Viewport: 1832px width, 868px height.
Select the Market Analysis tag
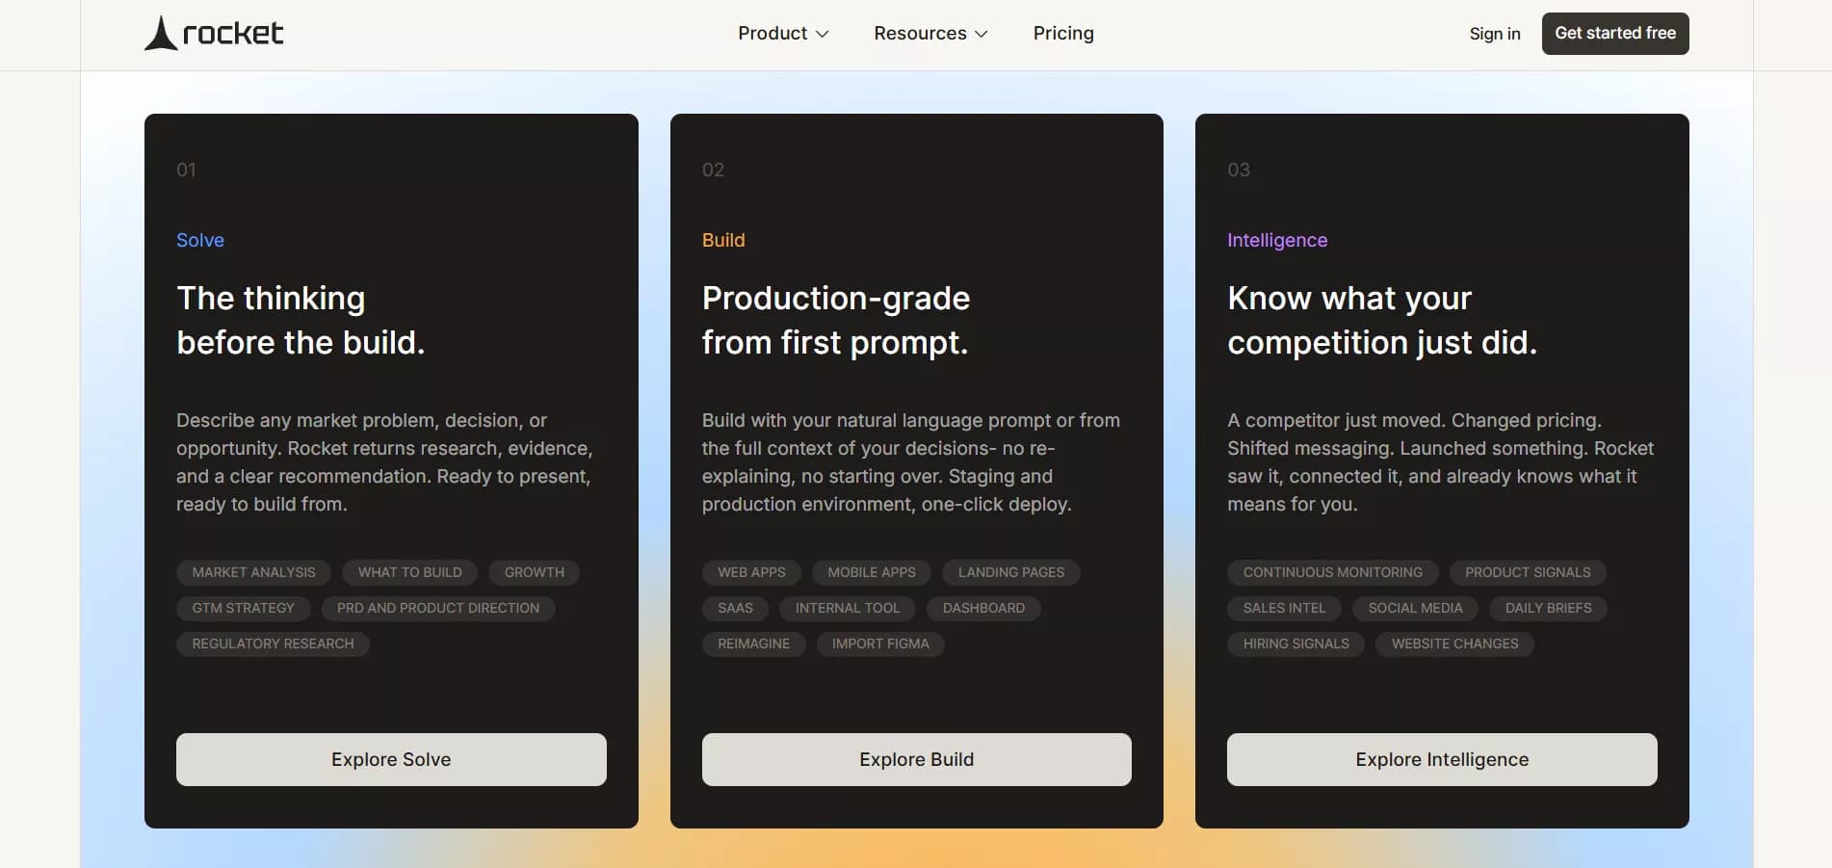pyautogui.click(x=253, y=572)
